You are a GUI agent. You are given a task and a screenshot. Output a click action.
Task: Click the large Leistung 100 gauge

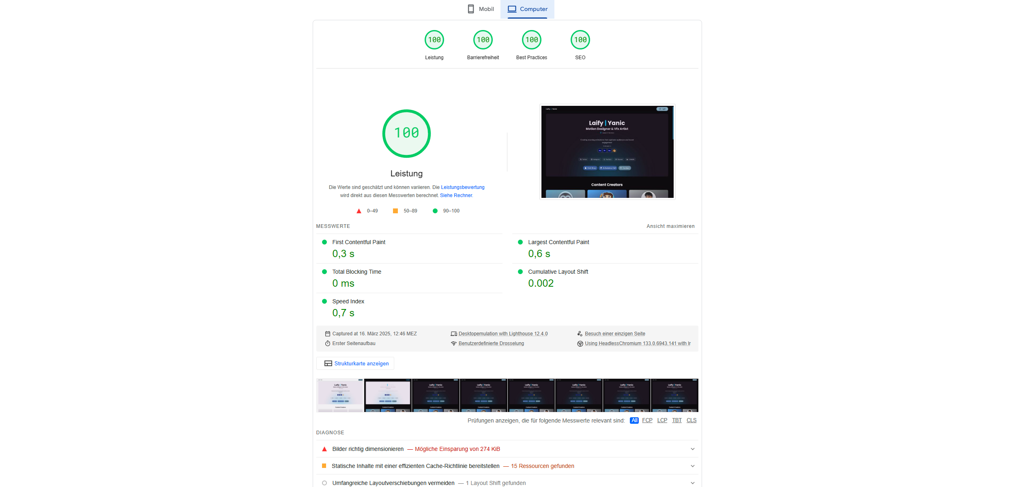[x=406, y=133]
